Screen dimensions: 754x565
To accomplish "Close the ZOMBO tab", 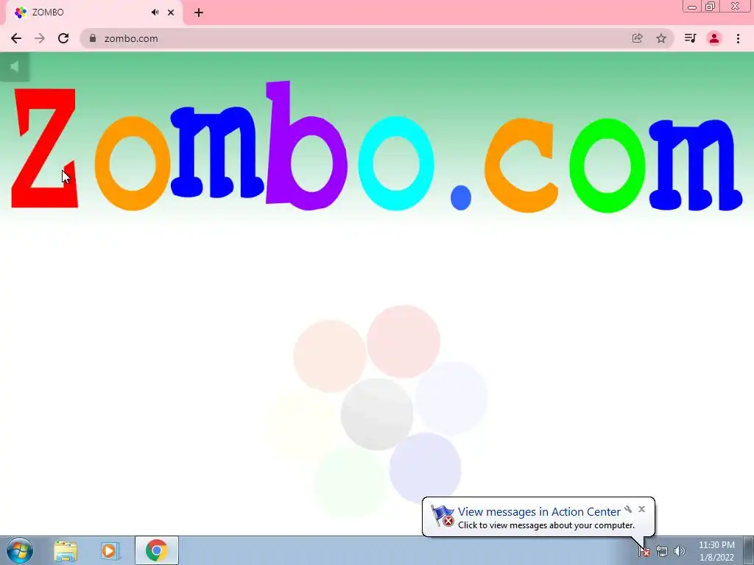I will pyautogui.click(x=171, y=13).
